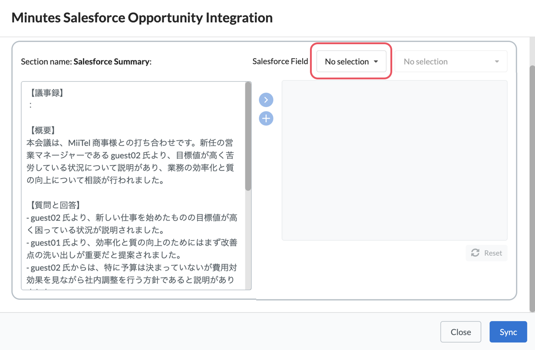Click the line starting 効果を見ながら社内調整

[x=131, y=280]
